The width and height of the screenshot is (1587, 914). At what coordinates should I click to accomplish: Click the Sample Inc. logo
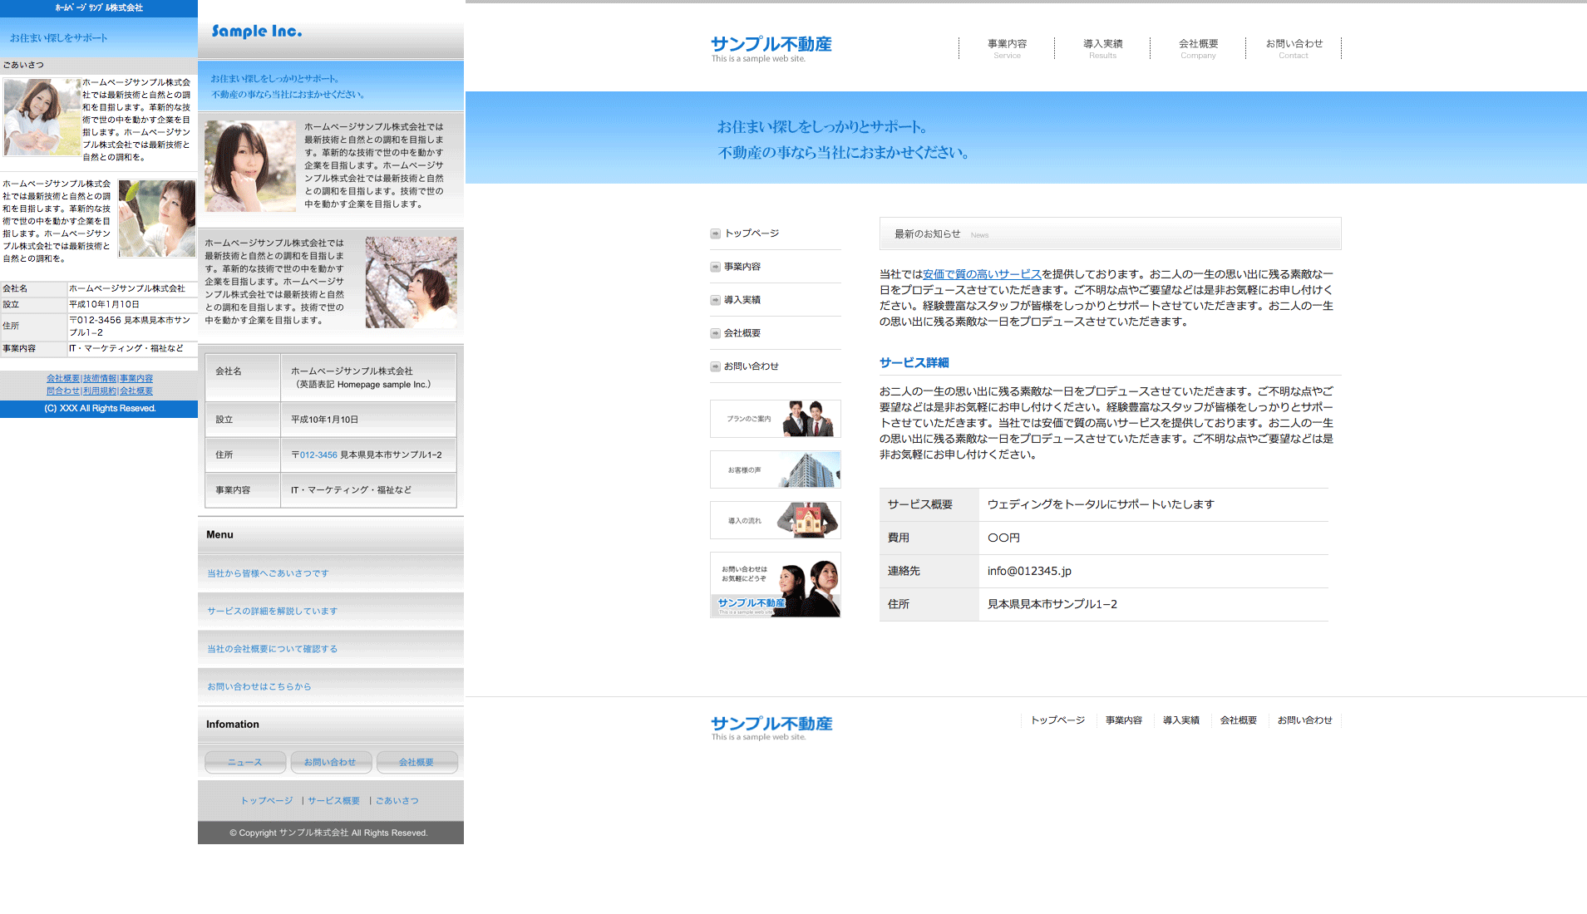[x=257, y=32]
